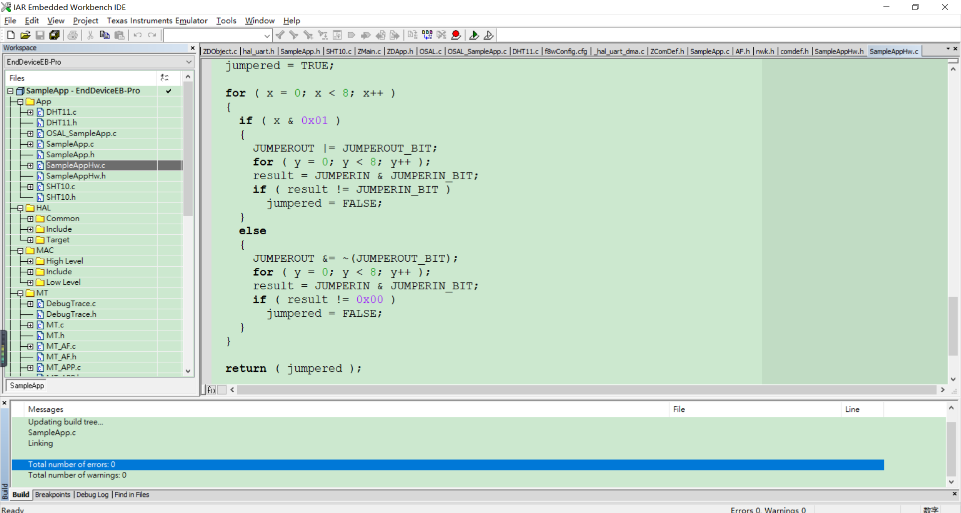Screen dimensions: 961x513
Task: Click the Compile file toolbar icon
Action: (412, 35)
